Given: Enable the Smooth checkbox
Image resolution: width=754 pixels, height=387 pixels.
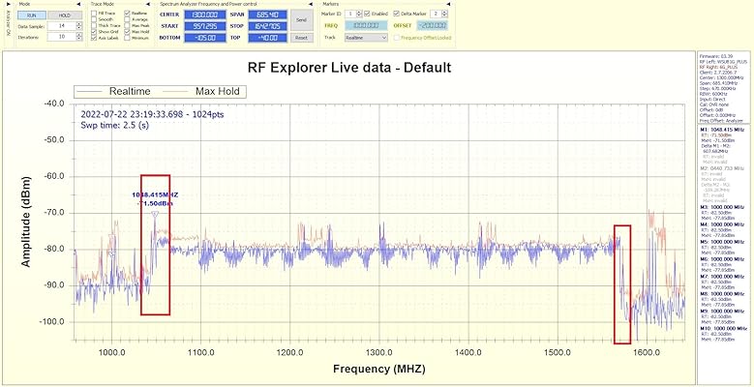Looking at the screenshot, I should pos(94,19).
